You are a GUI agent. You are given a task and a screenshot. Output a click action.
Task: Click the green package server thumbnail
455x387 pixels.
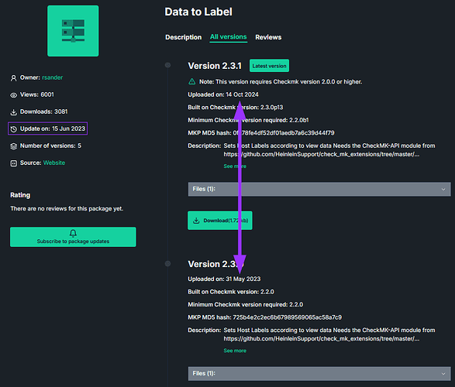click(x=73, y=31)
